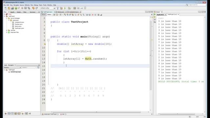The height and width of the screenshot is (118, 210).
Task: Click the magnifier Find Selection icon in editor toolbar
Action: [65, 14]
